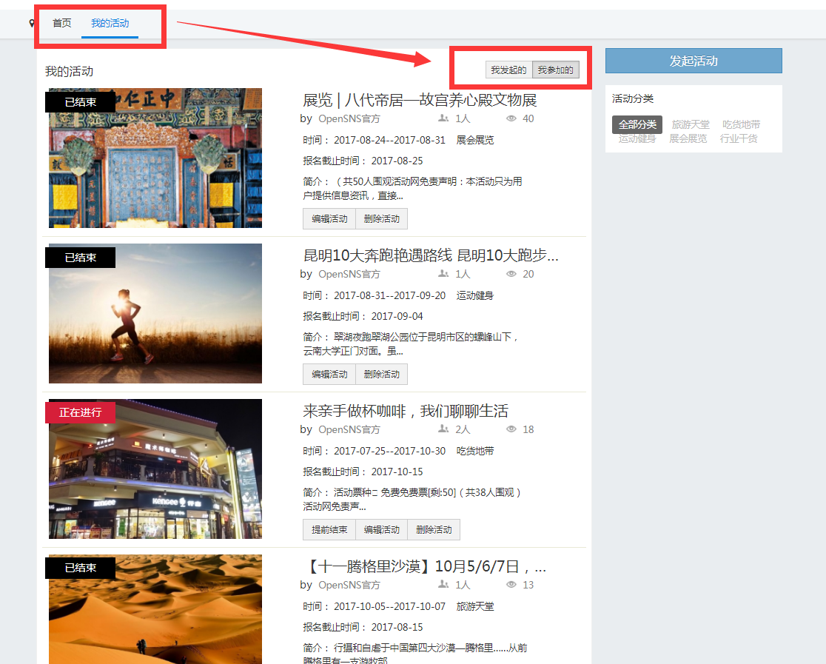Click the 时间 2017-08-24--2017-08-31 text

pyautogui.click(x=374, y=140)
